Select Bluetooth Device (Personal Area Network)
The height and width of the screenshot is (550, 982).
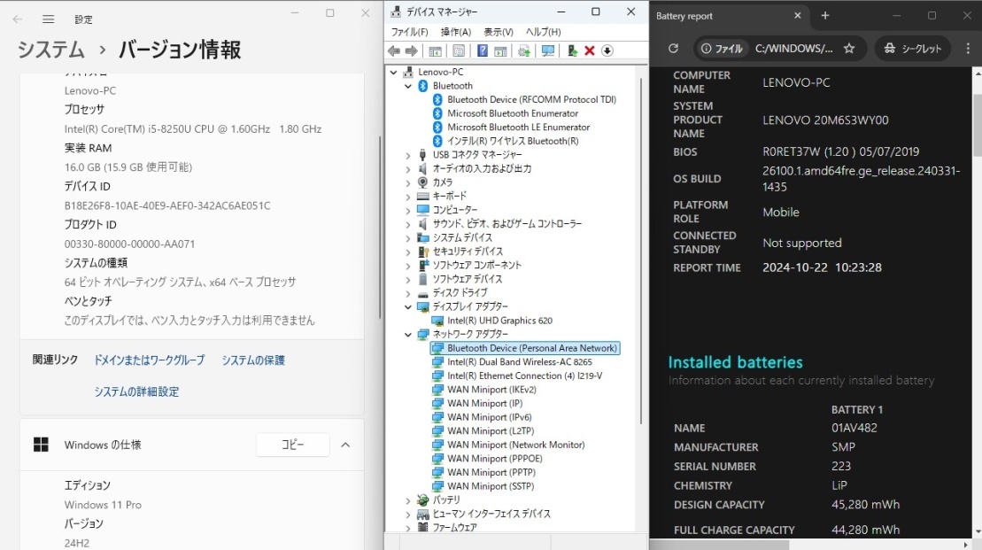click(x=531, y=348)
